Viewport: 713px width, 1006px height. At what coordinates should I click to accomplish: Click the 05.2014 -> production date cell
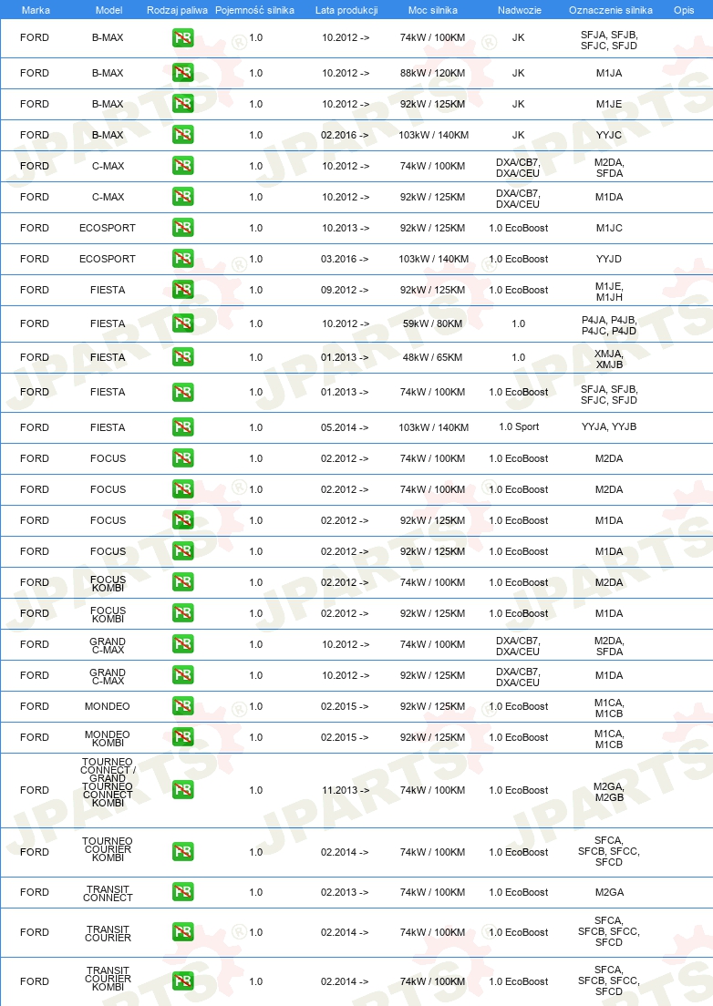pyautogui.click(x=346, y=427)
